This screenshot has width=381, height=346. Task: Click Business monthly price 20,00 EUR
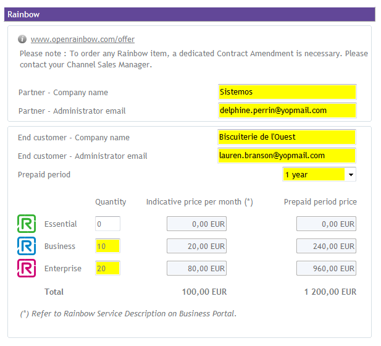click(x=196, y=246)
